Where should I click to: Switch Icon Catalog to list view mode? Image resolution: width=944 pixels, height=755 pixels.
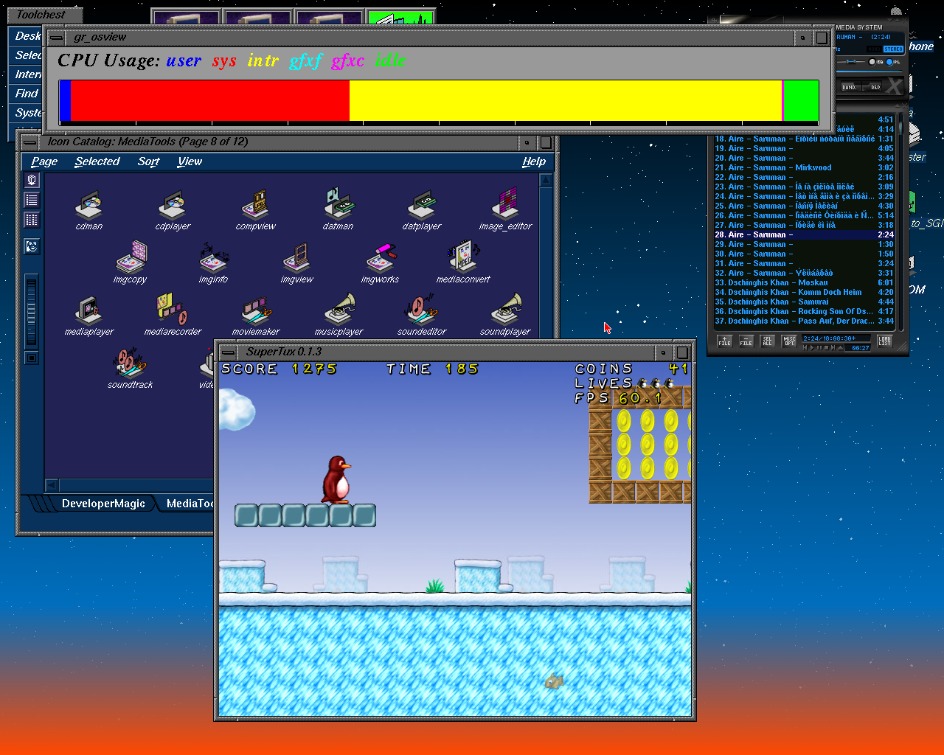coord(32,200)
